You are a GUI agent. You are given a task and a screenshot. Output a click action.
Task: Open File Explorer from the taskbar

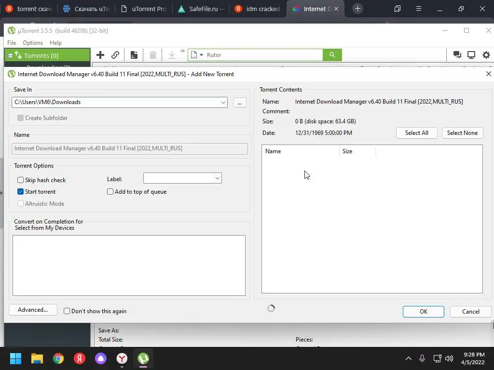point(37,358)
